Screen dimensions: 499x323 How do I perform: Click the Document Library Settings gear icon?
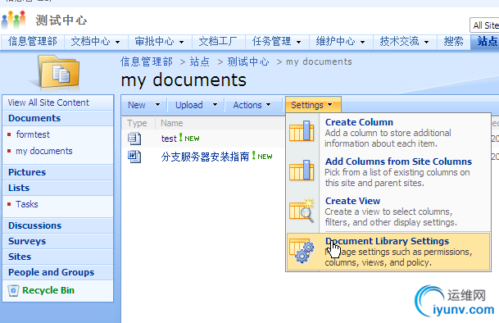coord(302,252)
